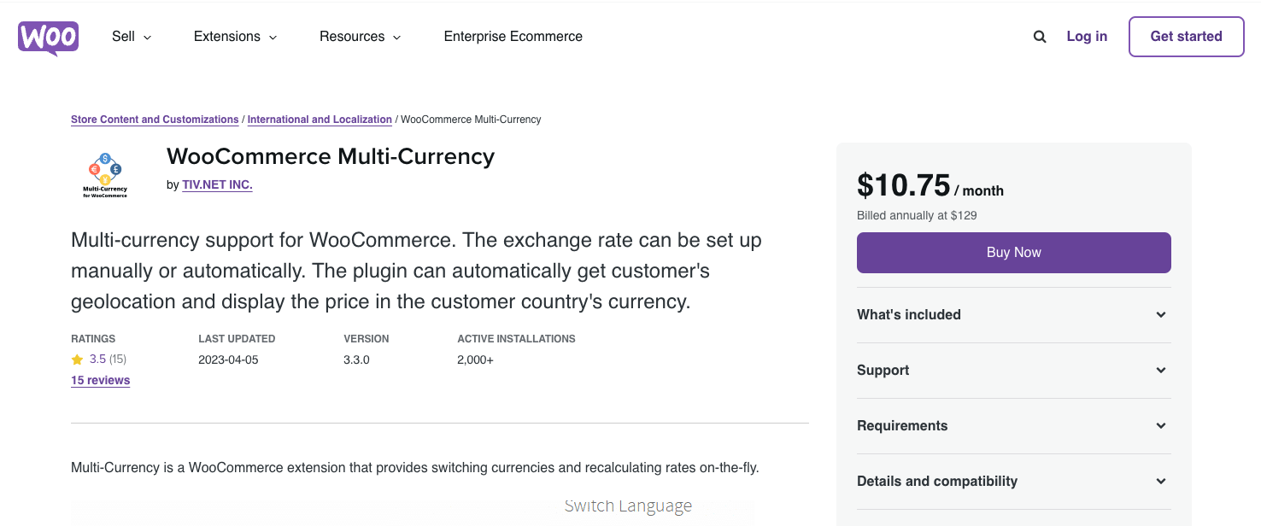
Task: Click the yellow star rating icon
Action: tap(77, 359)
